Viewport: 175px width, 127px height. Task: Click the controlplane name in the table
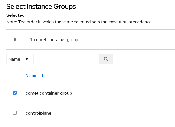[38, 113]
